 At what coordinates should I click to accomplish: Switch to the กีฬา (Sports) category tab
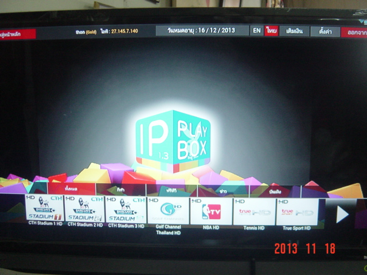coord(121,190)
